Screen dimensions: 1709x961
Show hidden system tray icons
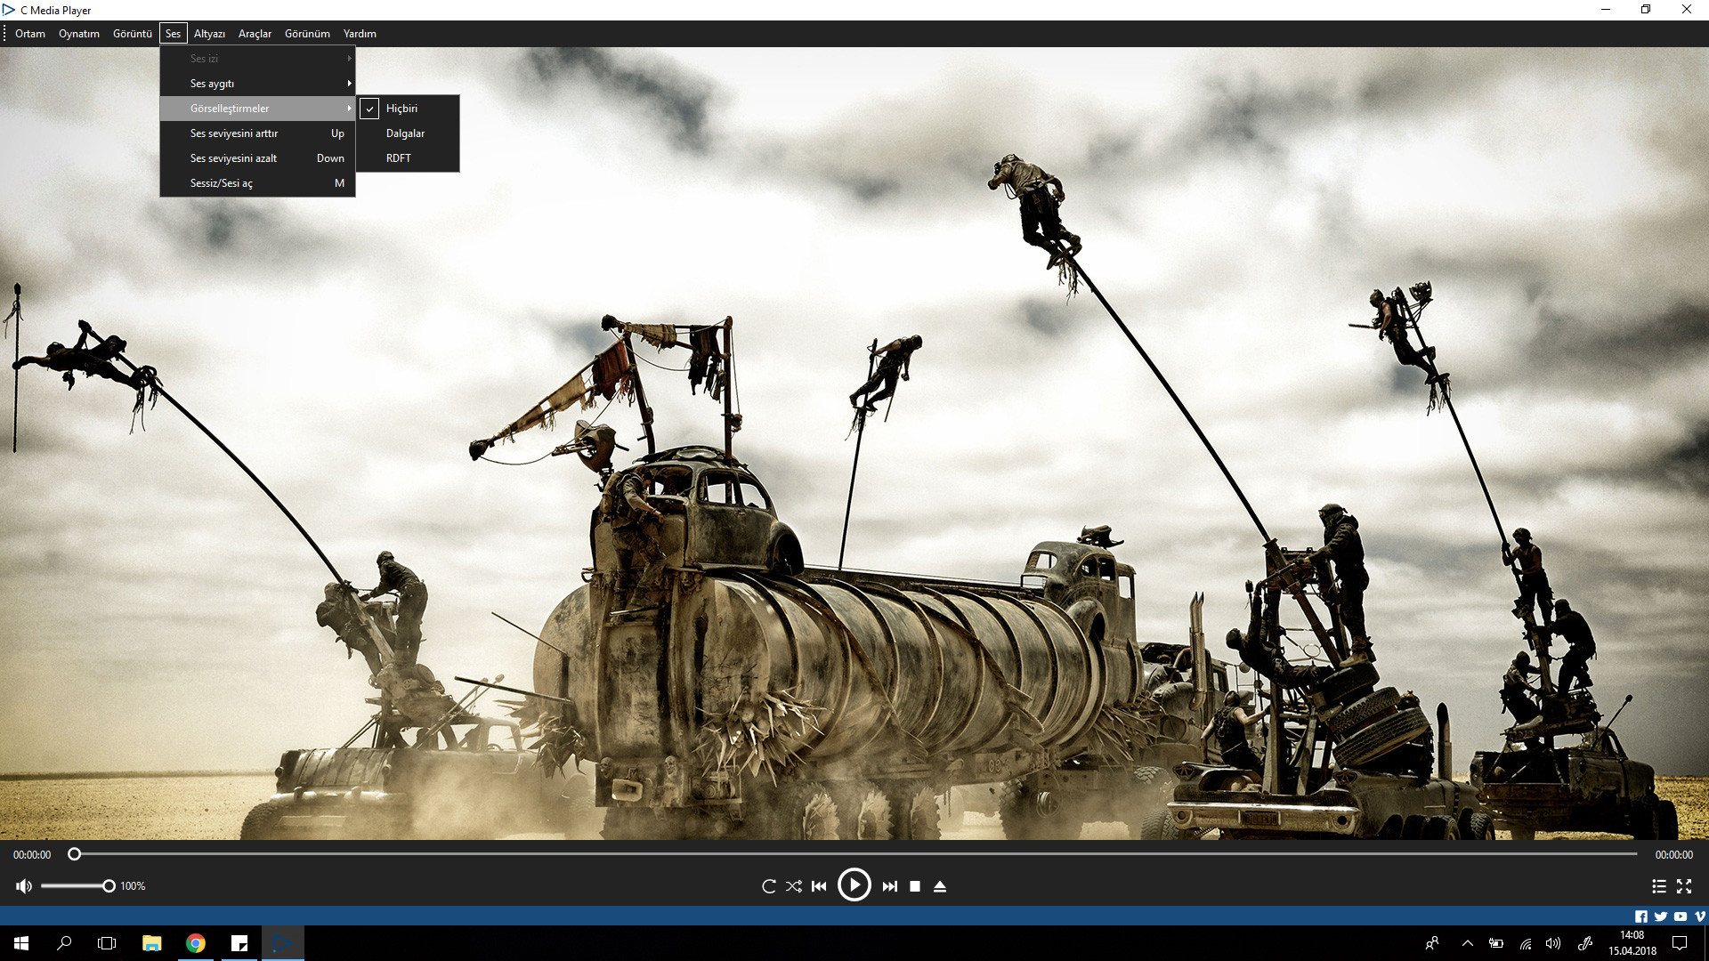point(1468,943)
